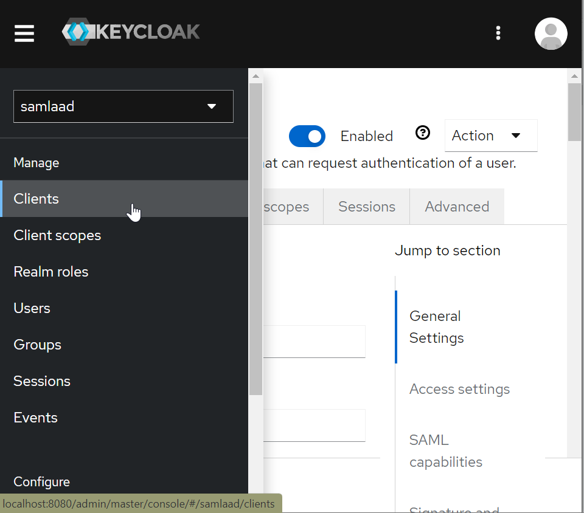Open the Sessions tab

pos(366,207)
